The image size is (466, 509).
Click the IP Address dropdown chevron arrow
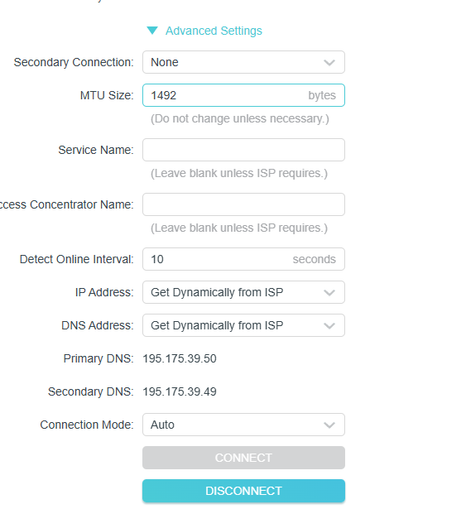[329, 292]
